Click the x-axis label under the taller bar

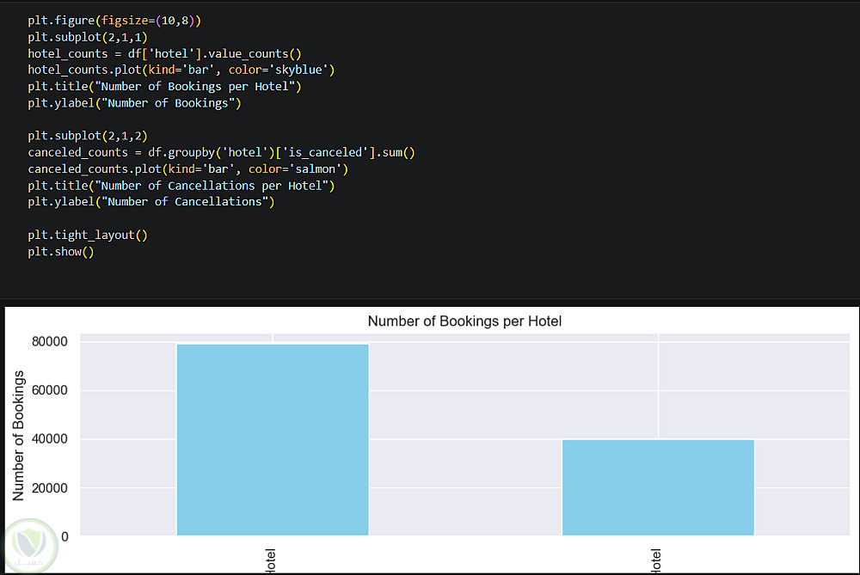pos(270,561)
